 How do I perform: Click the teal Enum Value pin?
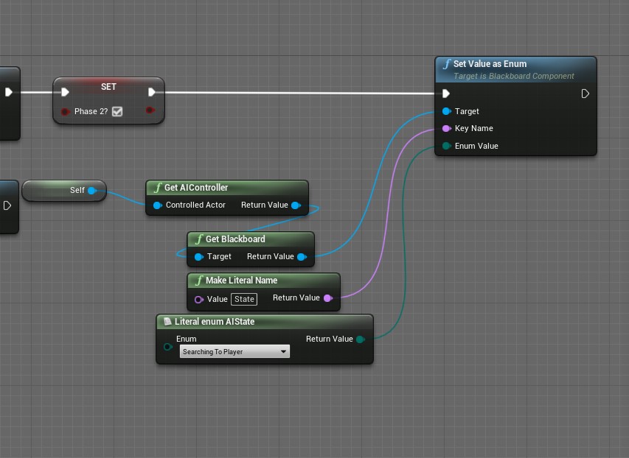tap(446, 146)
